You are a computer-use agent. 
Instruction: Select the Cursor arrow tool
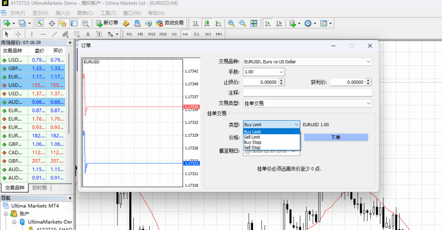click(7, 34)
